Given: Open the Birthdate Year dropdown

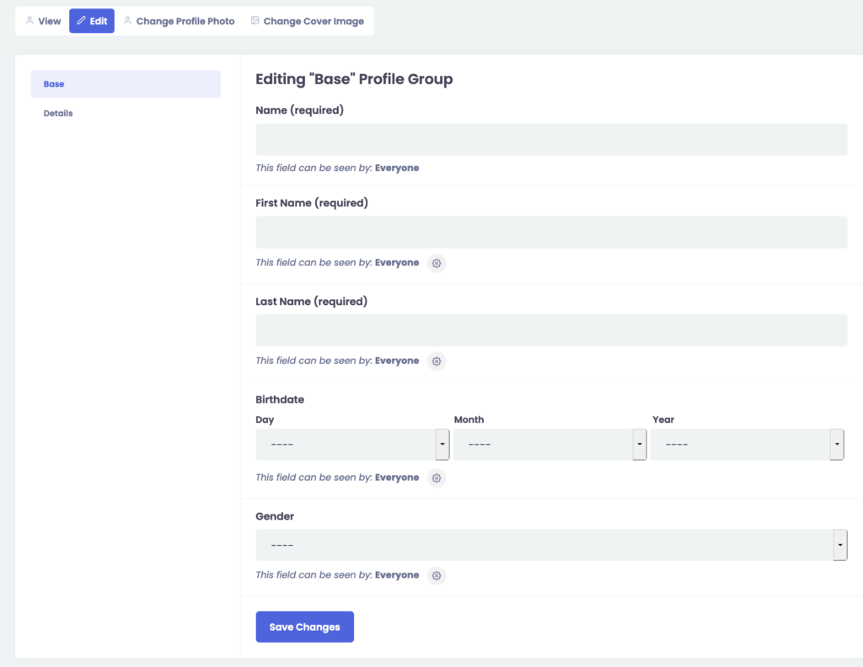Looking at the screenshot, I should click(x=747, y=445).
